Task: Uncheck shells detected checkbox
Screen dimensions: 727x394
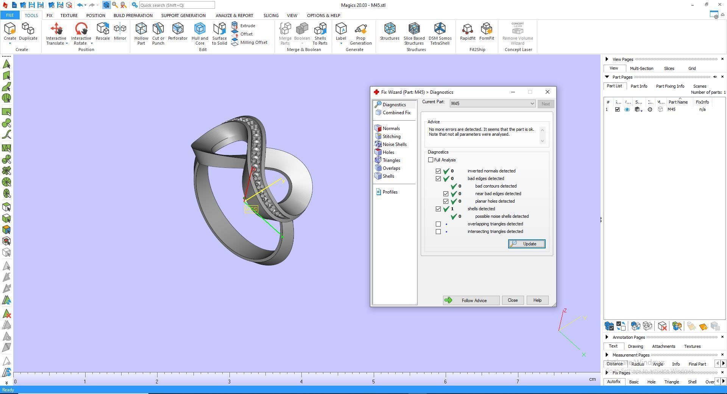Action: tap(438, 209)
